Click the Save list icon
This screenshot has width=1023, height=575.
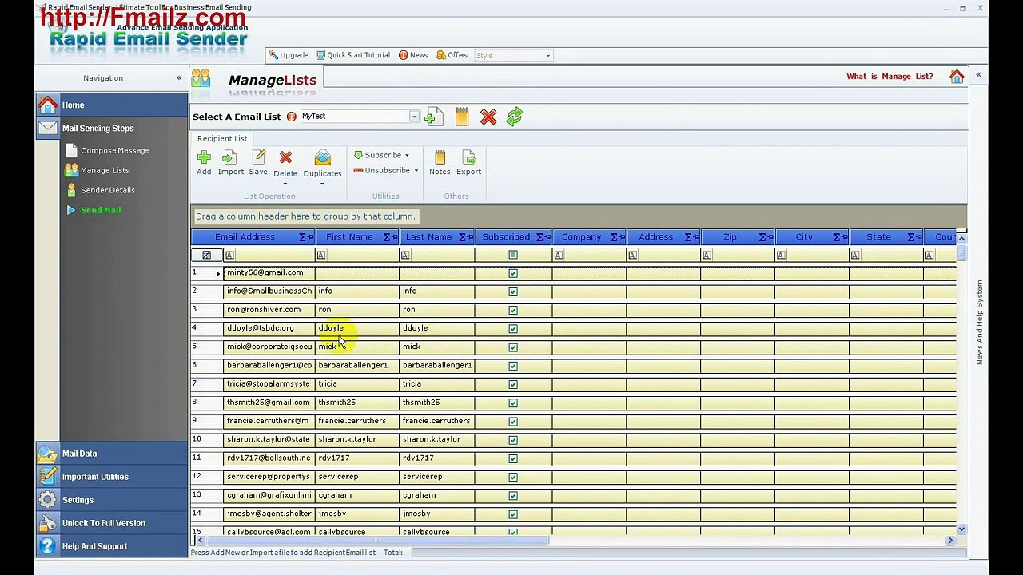coord(258,158)
